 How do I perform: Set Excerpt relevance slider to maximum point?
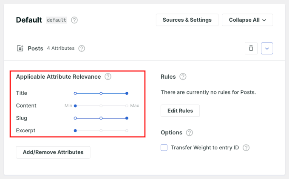[x=127, y=131]
